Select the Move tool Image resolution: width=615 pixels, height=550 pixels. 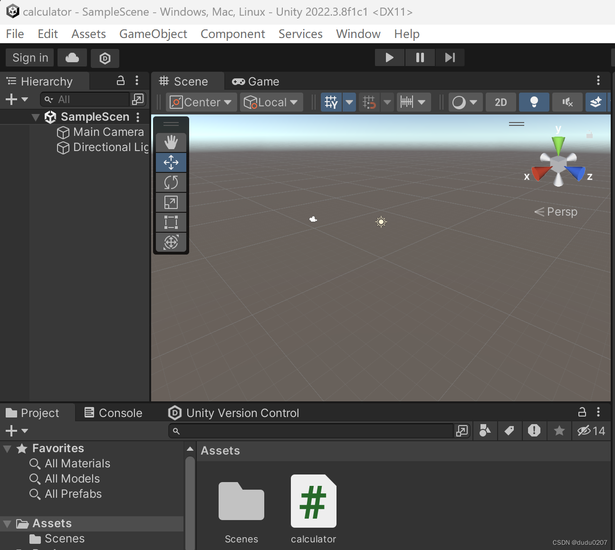pos(171,162)
